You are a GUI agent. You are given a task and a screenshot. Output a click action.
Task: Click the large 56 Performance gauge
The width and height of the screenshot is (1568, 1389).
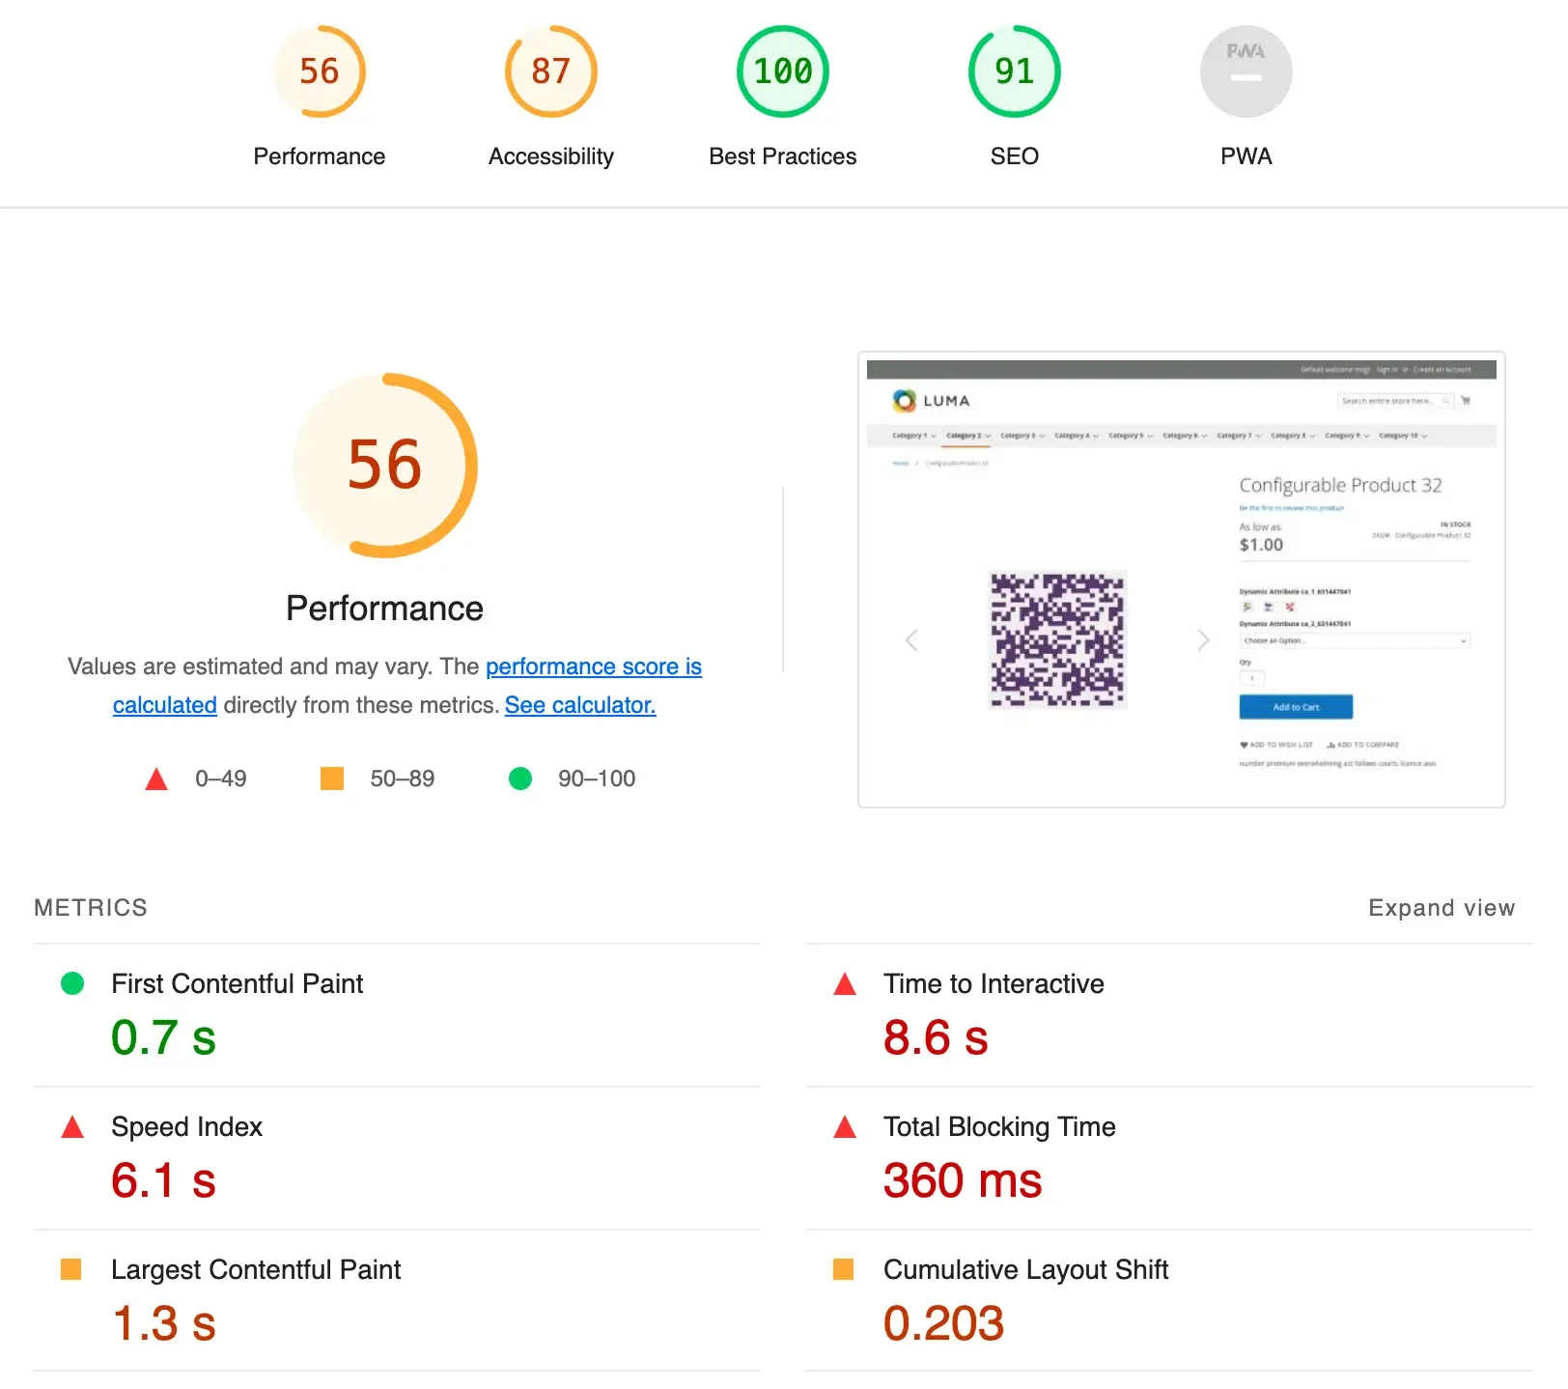(384, 465)
